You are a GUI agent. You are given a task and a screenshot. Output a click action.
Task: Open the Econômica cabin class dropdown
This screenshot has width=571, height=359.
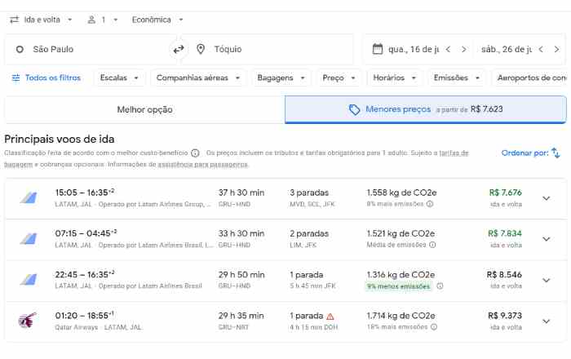(157, 19)
